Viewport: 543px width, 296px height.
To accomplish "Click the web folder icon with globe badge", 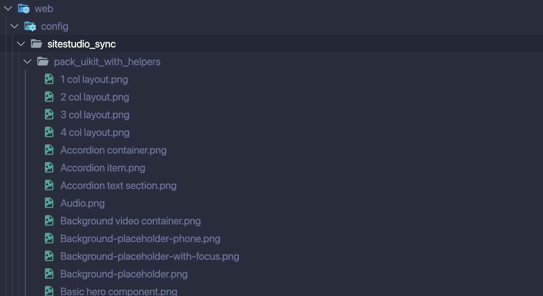I will 23,8.
